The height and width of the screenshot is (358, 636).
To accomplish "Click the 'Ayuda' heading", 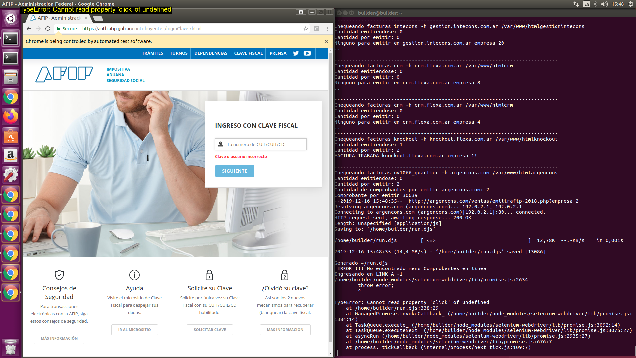I will (x=134, y=288).
